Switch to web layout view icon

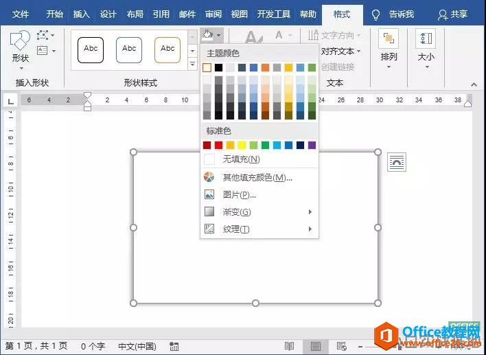[342, 346]
